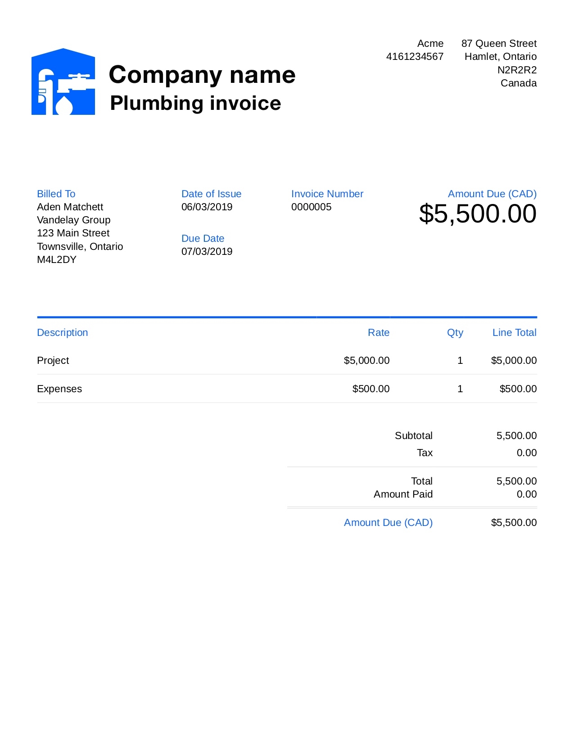Click the "Due Date" label
The image size is (574, 743).
203,239
